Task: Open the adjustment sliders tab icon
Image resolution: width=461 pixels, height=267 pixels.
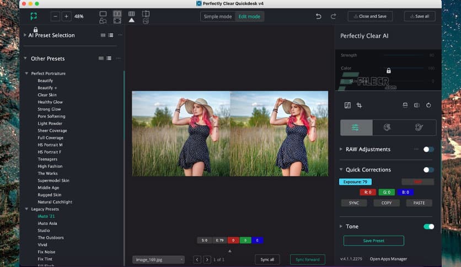Action: coord(356,127)
